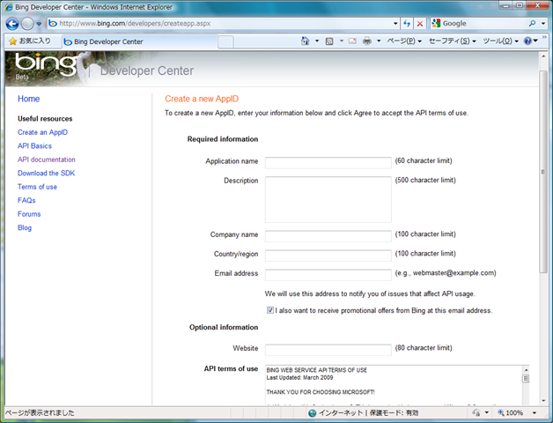Click the browser Forward button

point(27,24)
